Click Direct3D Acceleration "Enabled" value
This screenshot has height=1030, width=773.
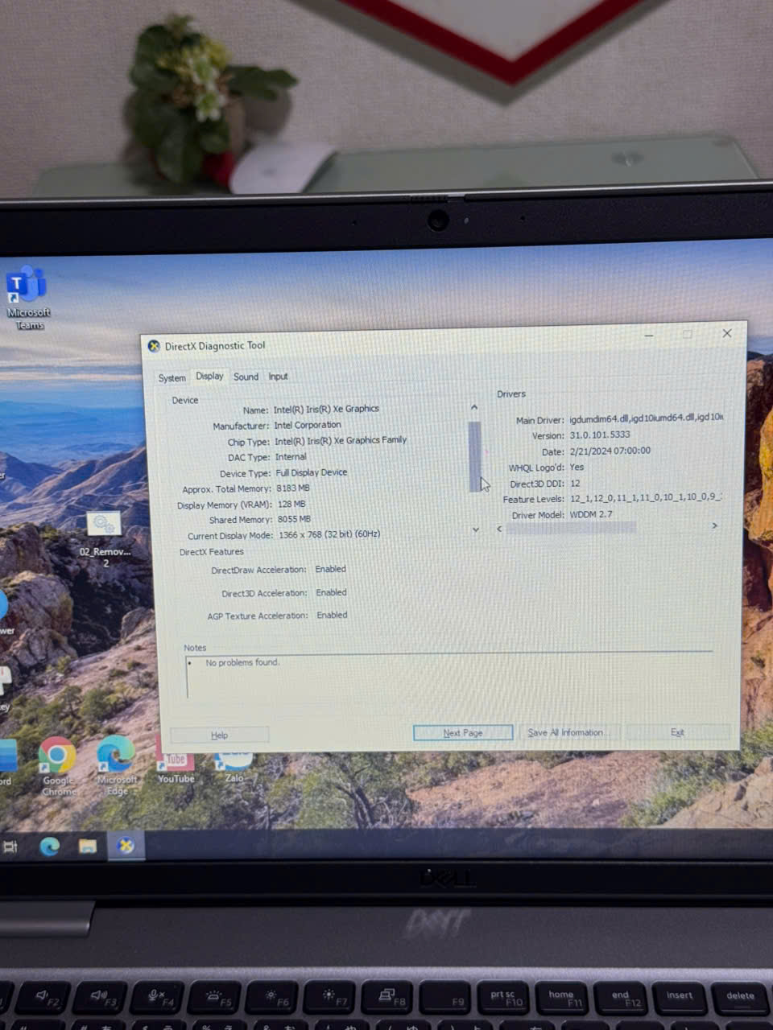tap(332, 592)
